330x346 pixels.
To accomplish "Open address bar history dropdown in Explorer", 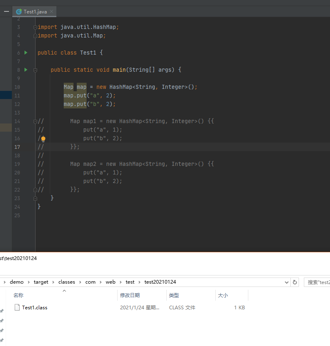I will pyautogui.click(x=287, y=282).
